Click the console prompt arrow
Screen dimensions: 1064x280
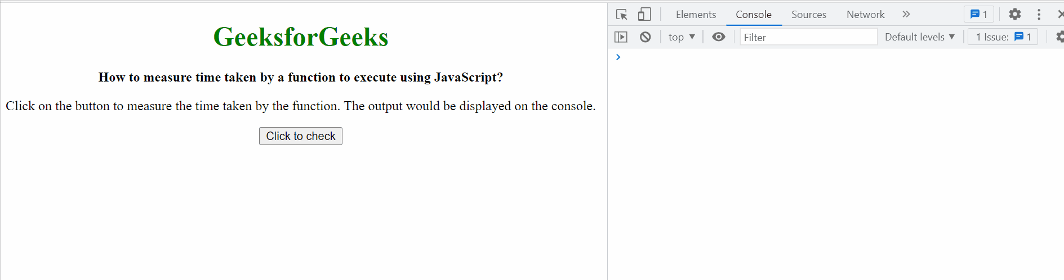(618, 57)
